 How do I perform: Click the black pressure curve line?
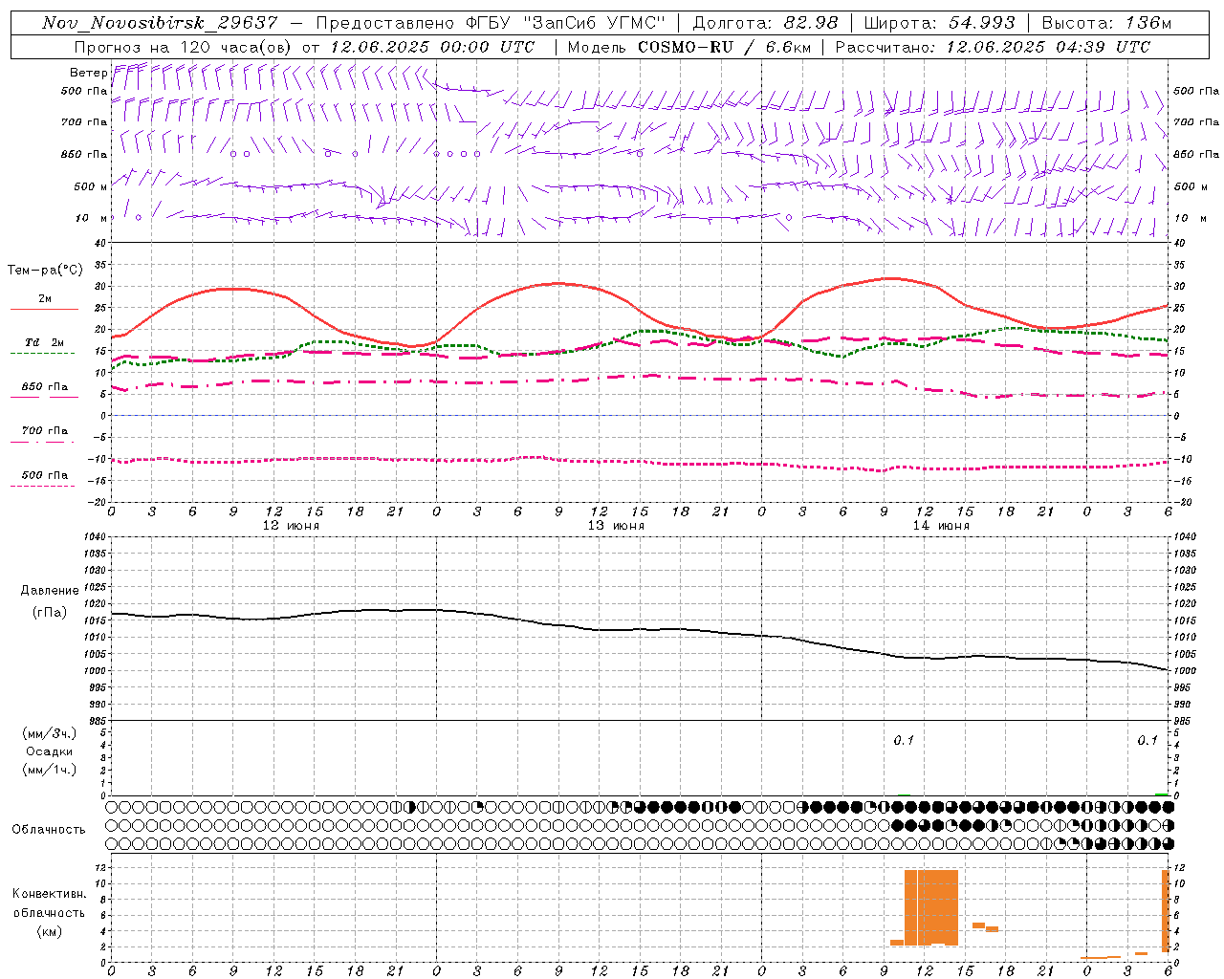[639, 629]
